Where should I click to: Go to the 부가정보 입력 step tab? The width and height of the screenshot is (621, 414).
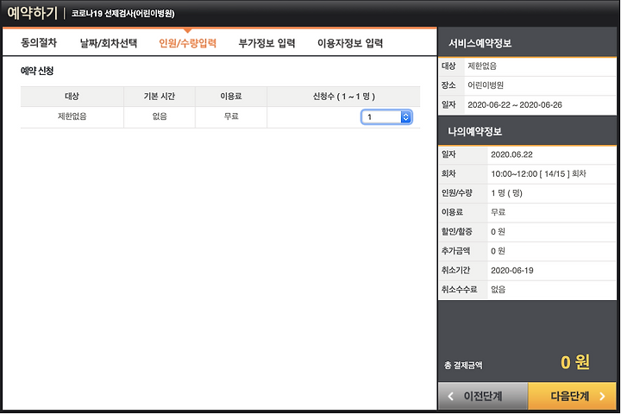point(267,43)
